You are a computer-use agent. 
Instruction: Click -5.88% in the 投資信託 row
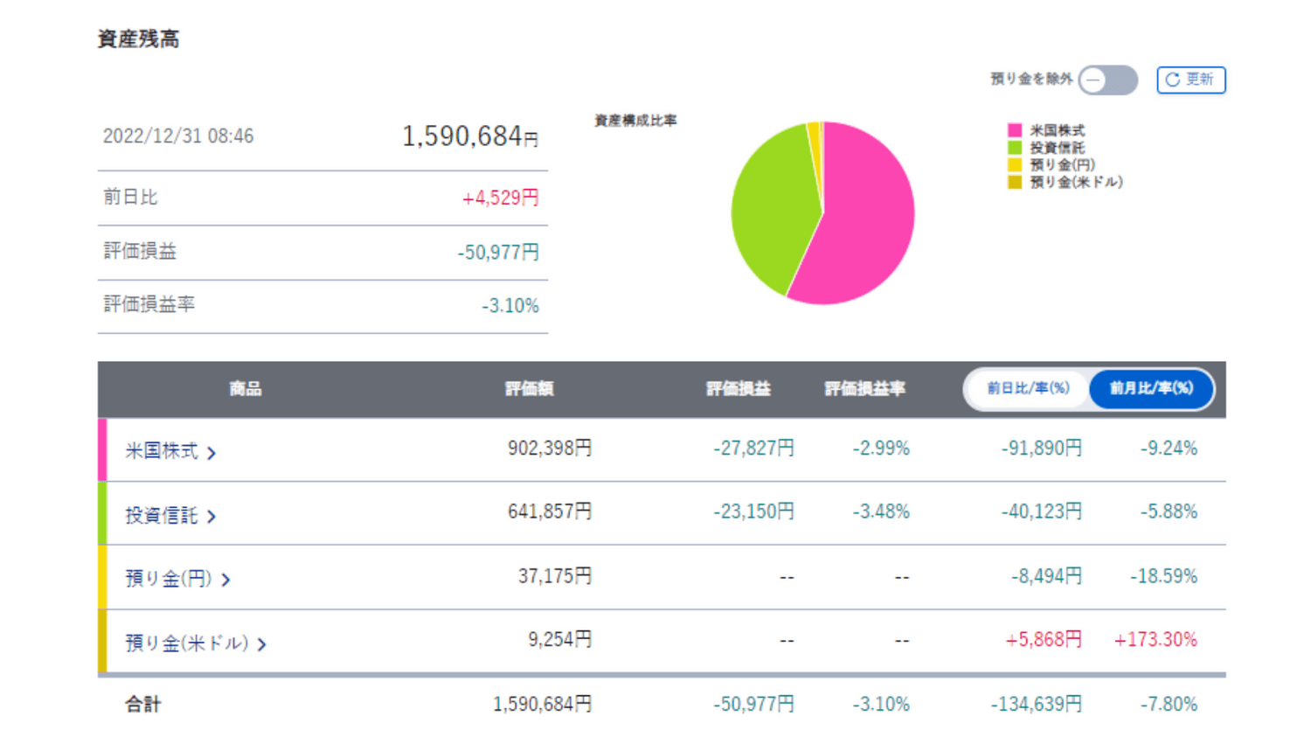click(x=1169, y=511)
